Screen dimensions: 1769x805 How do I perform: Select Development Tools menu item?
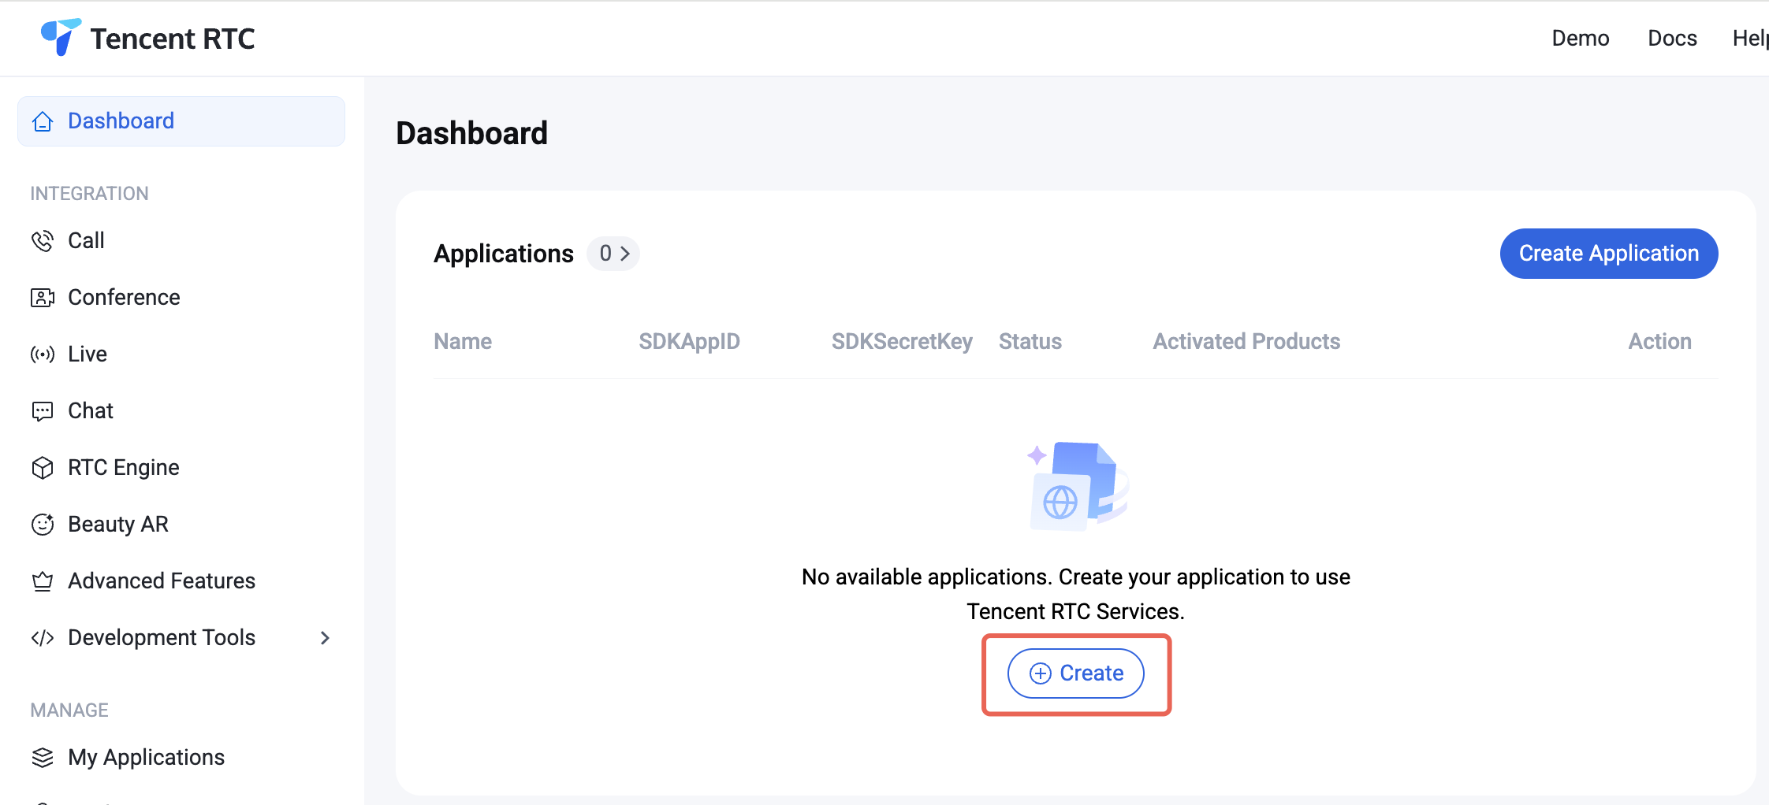click(181, 638)
